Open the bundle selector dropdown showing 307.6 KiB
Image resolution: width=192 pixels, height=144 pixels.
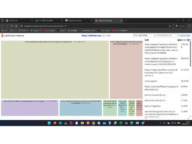(x=144, y=36)
